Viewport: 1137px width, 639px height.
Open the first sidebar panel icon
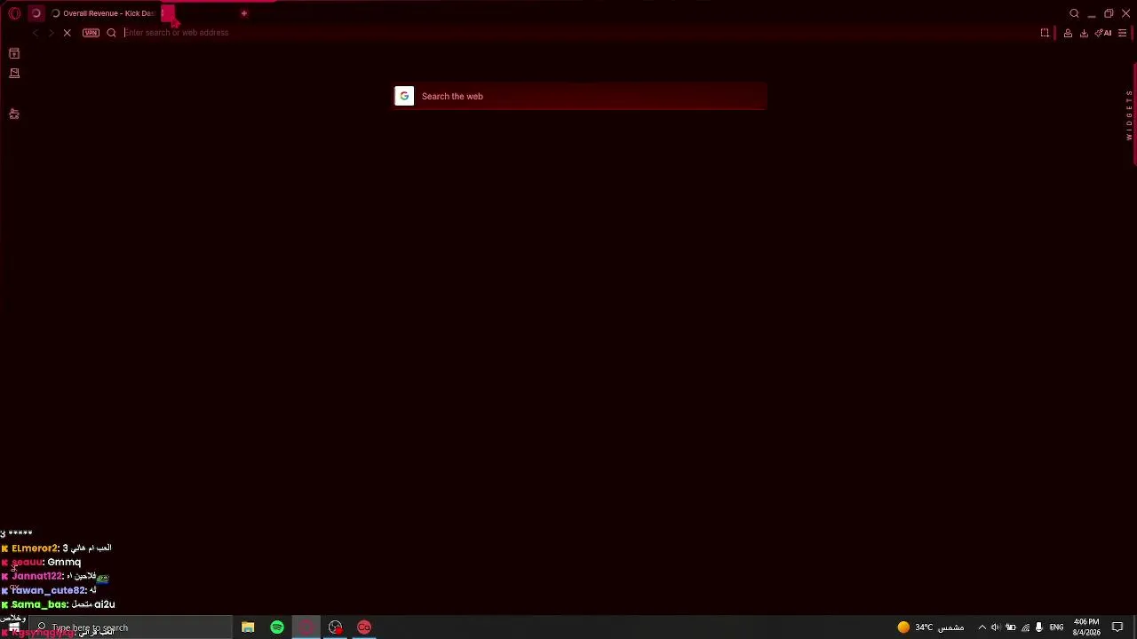[x=14, y=54]
